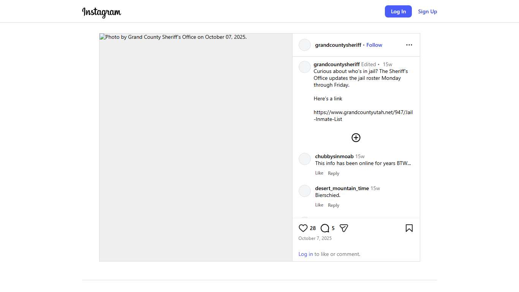Click the heart like icon
Viewport: 519px width, 292px height.
coord(303,228)
